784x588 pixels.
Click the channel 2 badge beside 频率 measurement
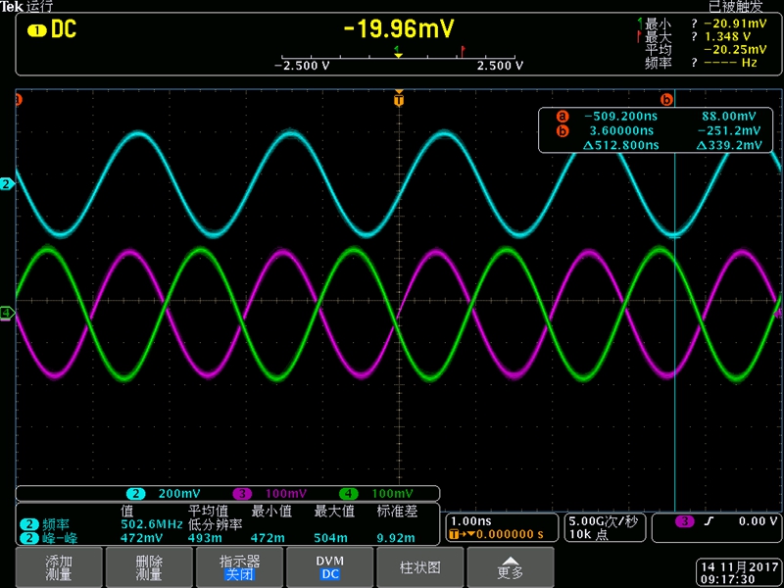24,524
